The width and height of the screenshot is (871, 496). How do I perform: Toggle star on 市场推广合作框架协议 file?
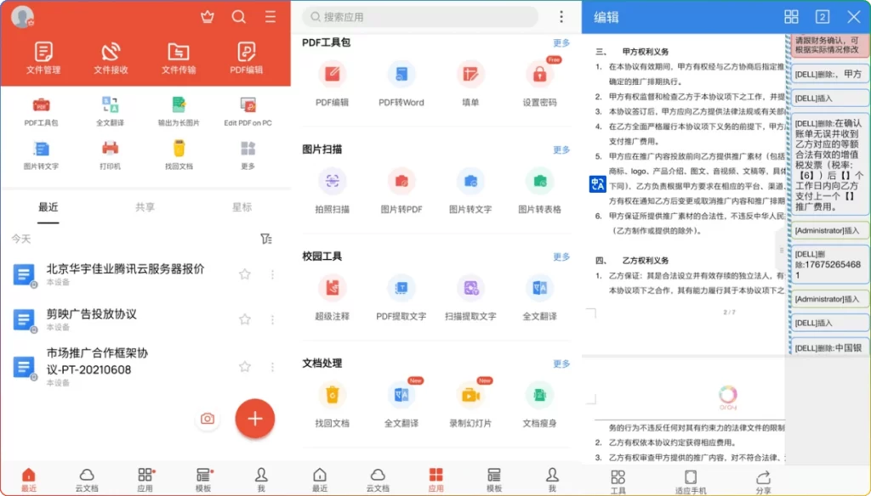click(x=245, y=366)
